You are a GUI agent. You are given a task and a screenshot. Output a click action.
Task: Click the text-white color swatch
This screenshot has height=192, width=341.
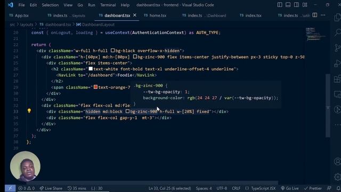(91, 69)
